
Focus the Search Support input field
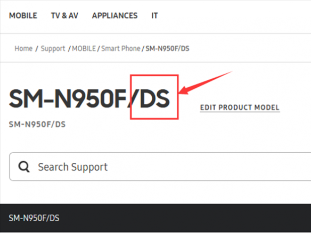(x=160, y=167)
